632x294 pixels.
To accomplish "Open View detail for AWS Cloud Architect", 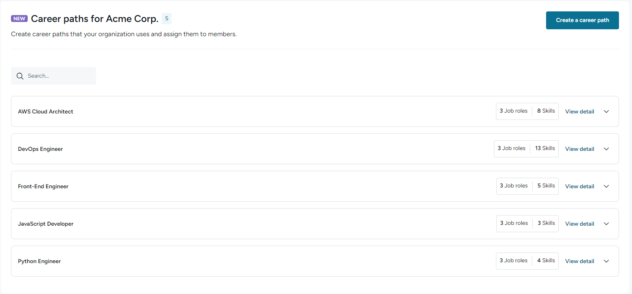I will pos(579,111).
